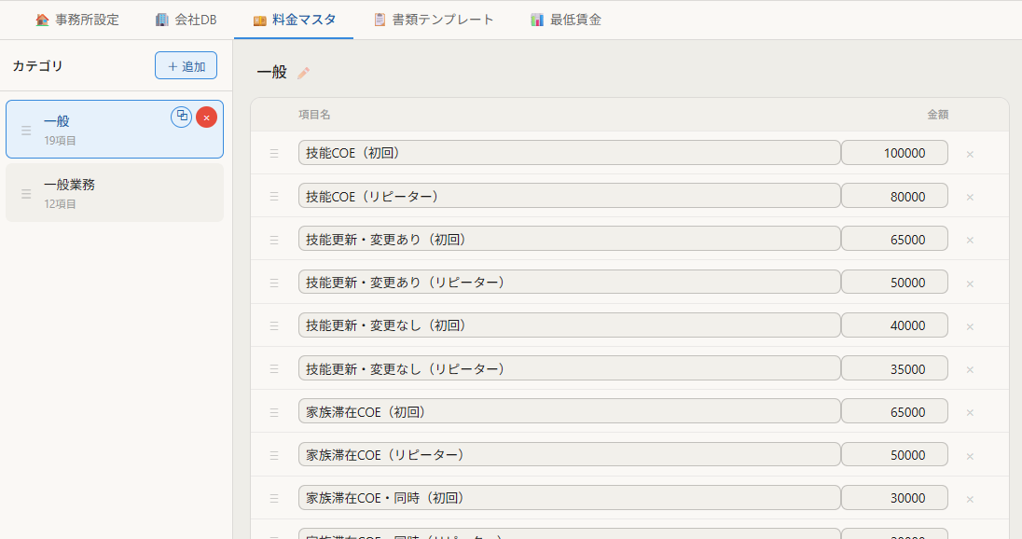Click the drag handle of 一般 category
Viewport: 1022px width, 539px height.
(x=26, y=131)
